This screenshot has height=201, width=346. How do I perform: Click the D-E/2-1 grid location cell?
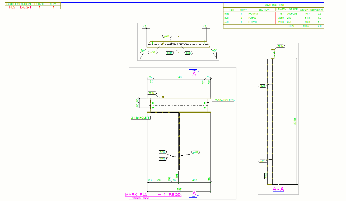coord(26,7)
